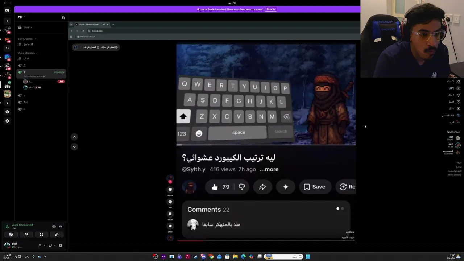Screen dimensions: 464x261
Task: Click the @Sylth.y channel handle
Action: 194,169
